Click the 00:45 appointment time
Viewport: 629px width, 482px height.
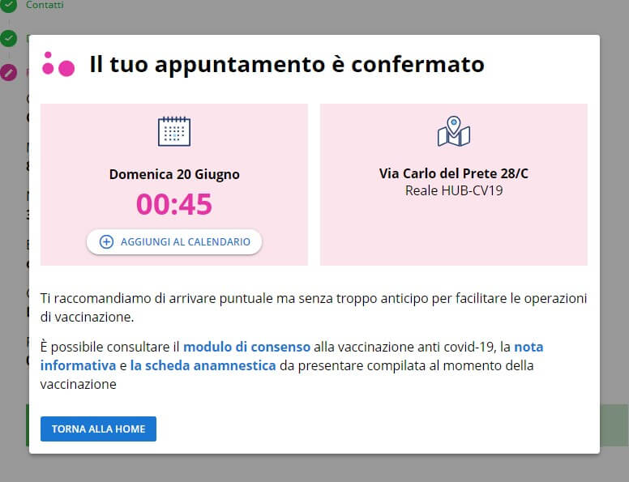tap(173, 205)
